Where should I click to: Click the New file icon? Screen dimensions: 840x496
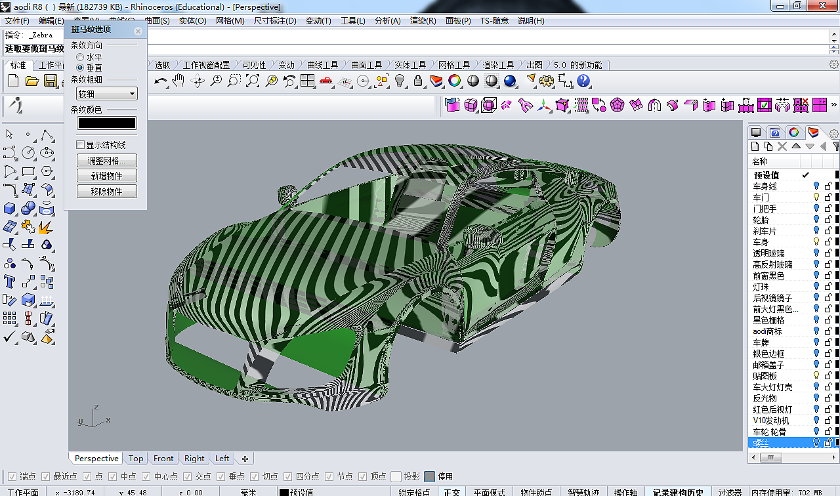pyautogui.click(x=13, y=81)
